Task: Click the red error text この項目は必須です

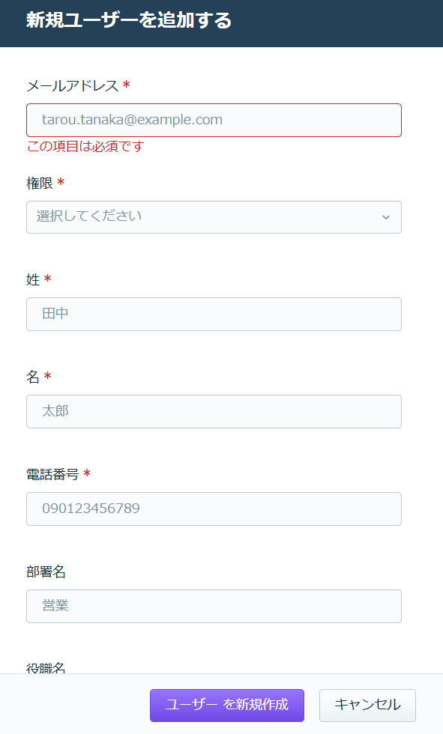Action: 85,147
